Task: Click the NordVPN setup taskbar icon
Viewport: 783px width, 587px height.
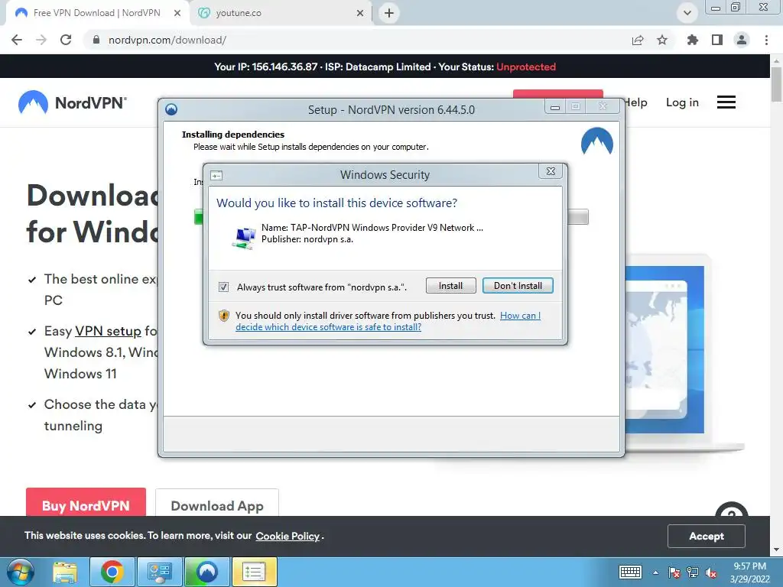Action: click(x=206, y=572)
